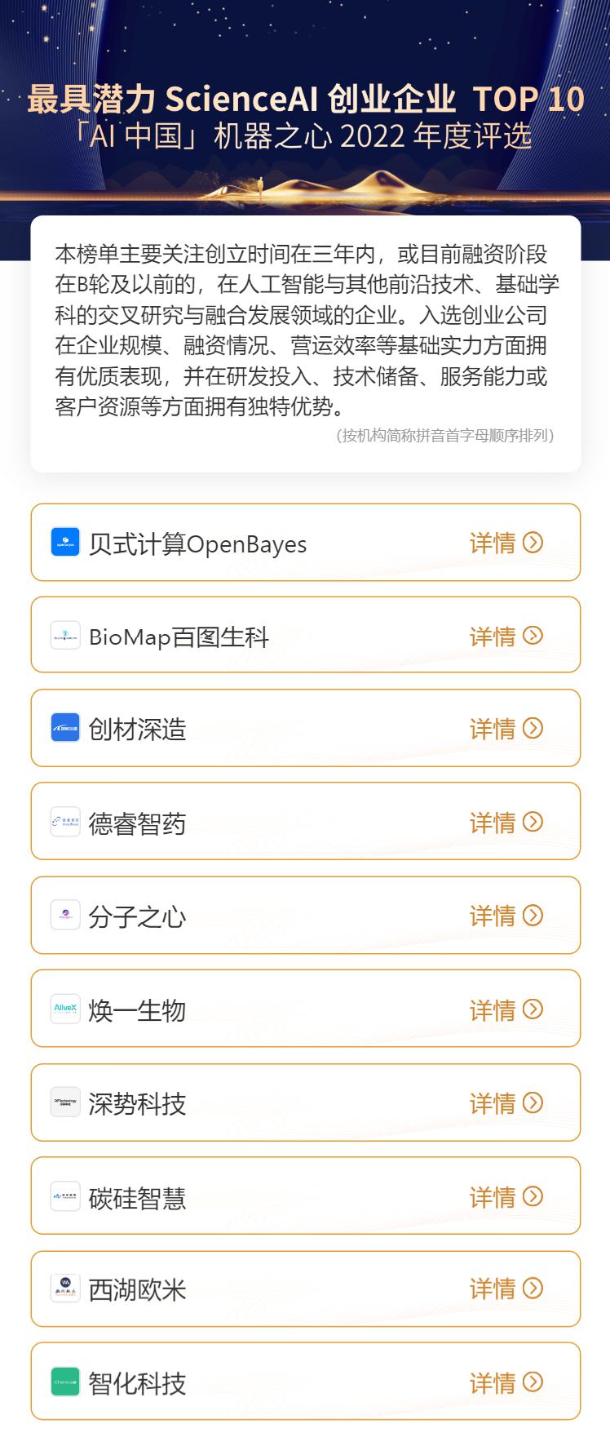
Task: Expand details arrow for 贝式计算OpenBayes
Action: point(533,543)
